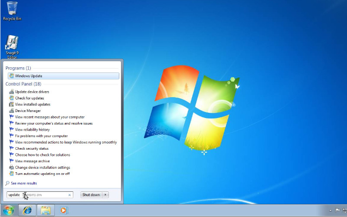This screenshot has width=347, height=217.
Task: Click the Action Center flag tray icon
Action: click(x=337, y=210)
